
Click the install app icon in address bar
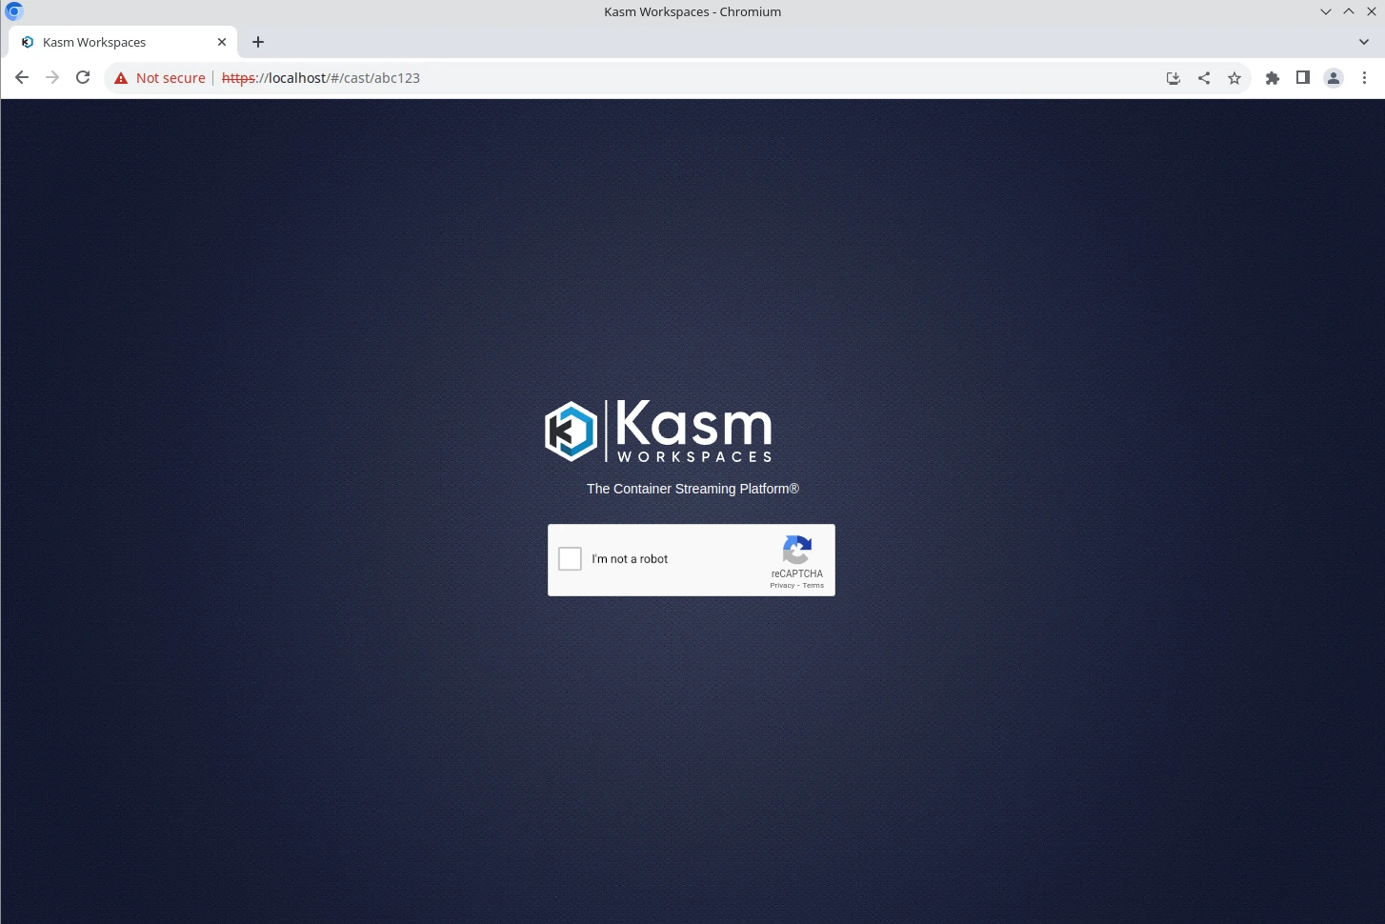click(x=1174, y=78)
